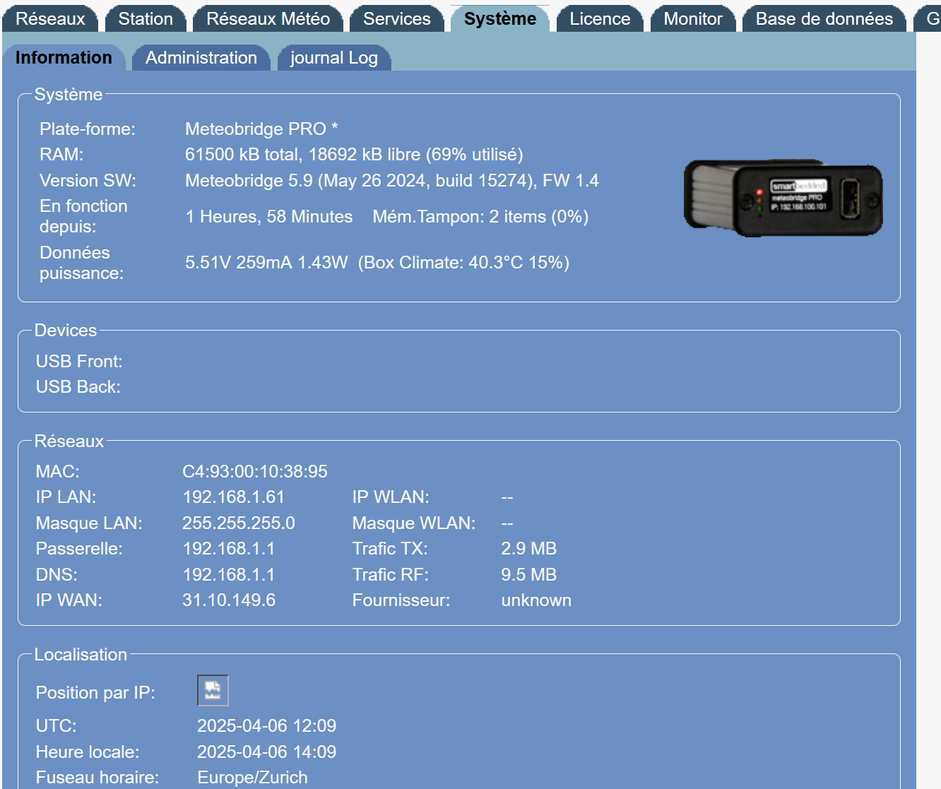Click the USB Back label

pyautogui.click(x=78, y=387)
